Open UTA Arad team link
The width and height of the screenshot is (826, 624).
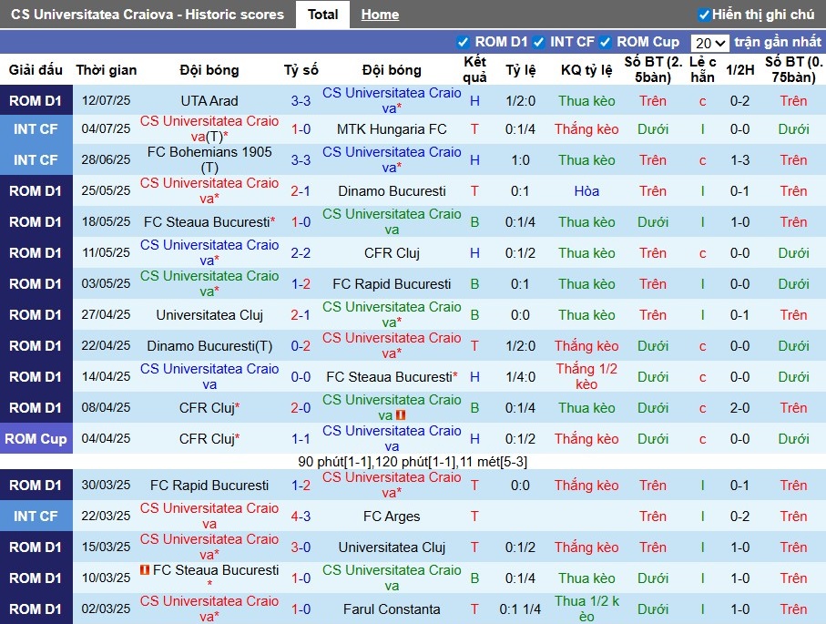(209, 101)
